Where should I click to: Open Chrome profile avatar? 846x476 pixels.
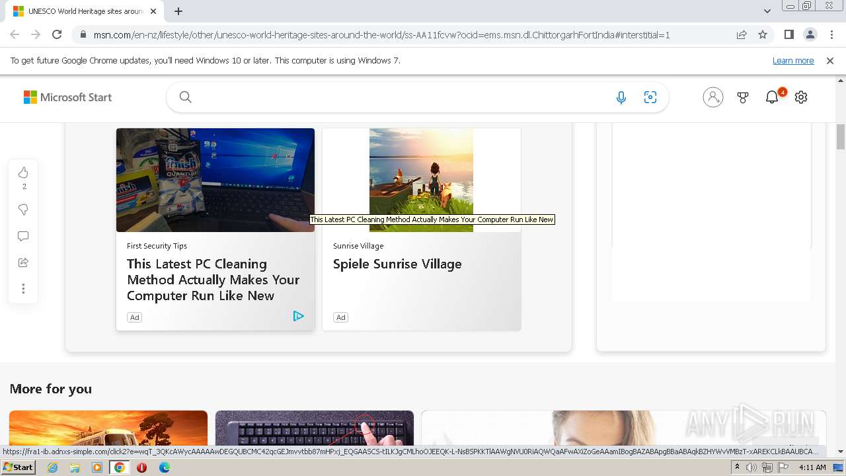tap(810, 34)
